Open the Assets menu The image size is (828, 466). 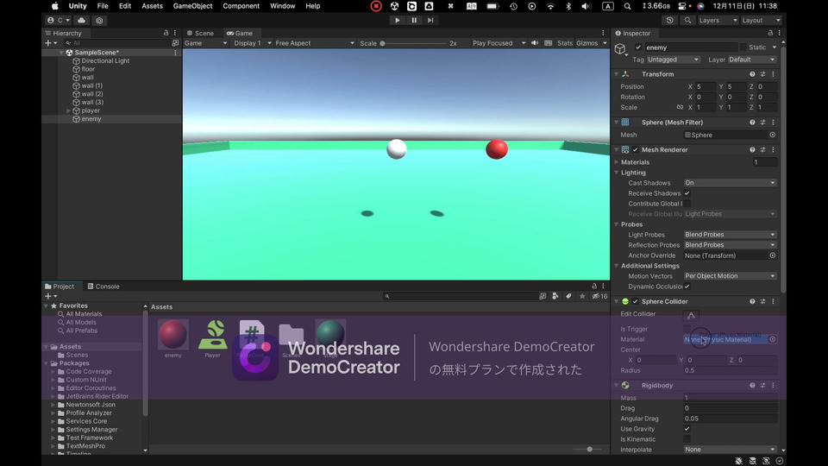coord(152,6)
